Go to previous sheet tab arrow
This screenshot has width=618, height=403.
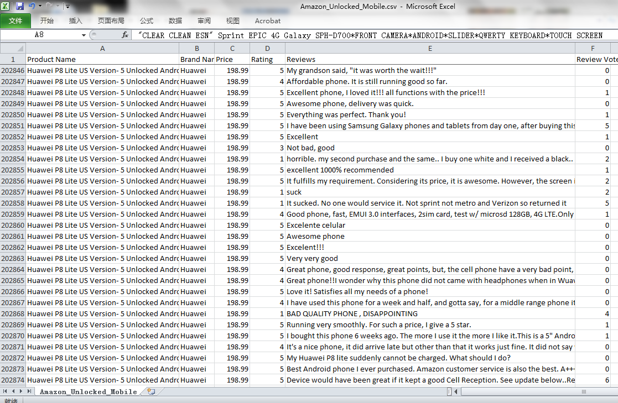(13, 391)
